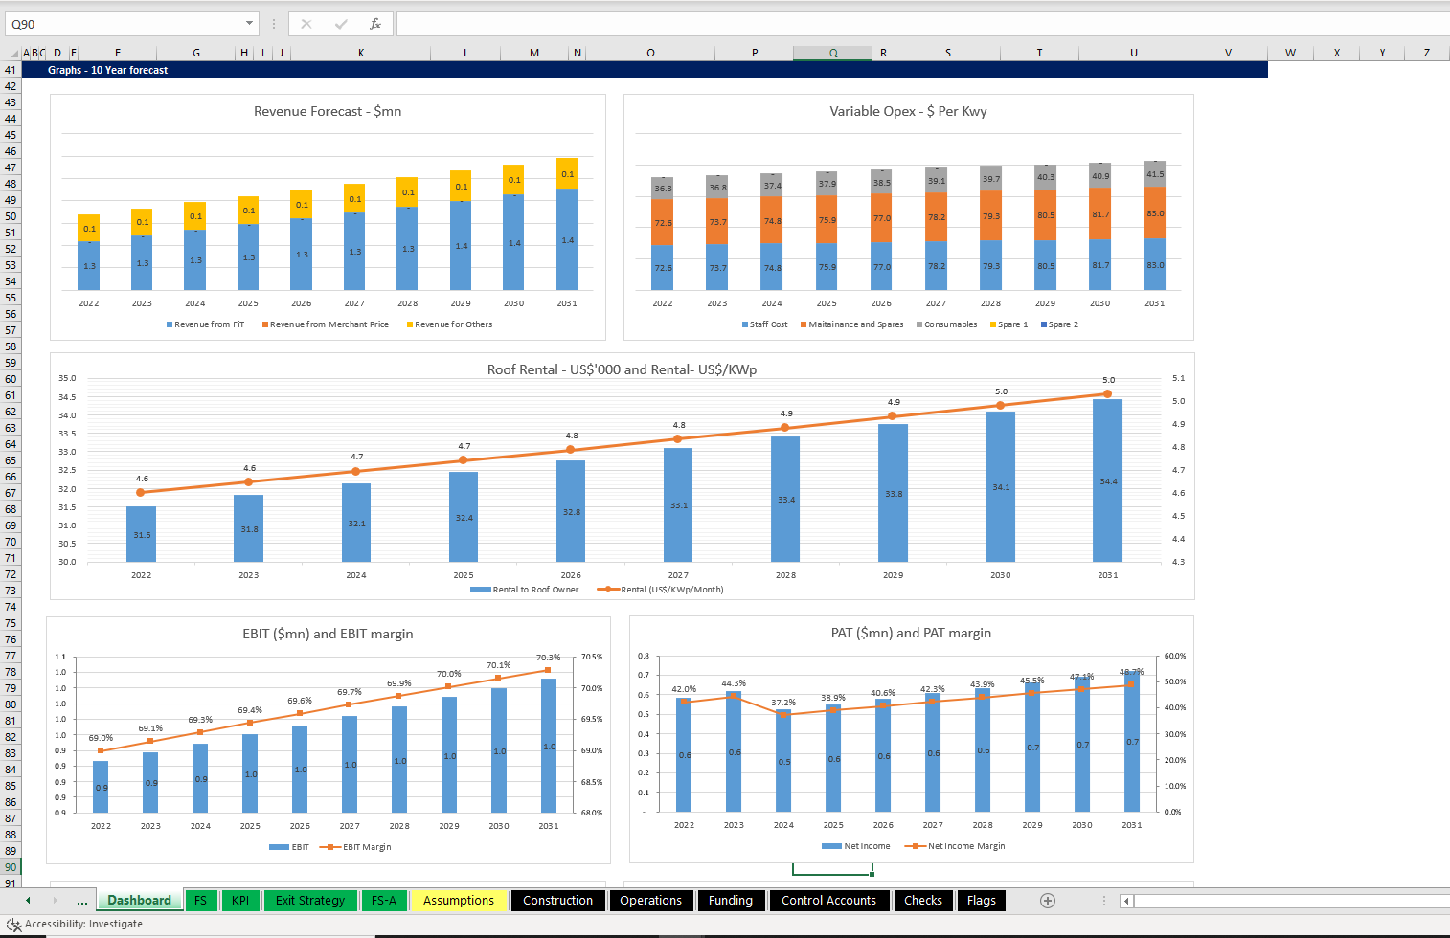1450x938 pixels.
Task: Open hidden sheets via the ellipsis tab icon
Action: coord(82,900)
